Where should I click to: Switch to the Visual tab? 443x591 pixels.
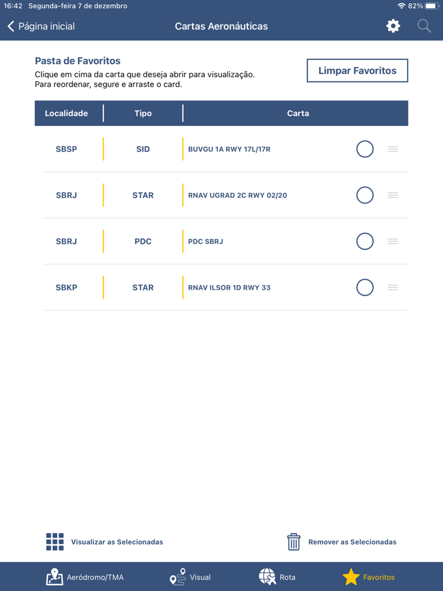[190, 577]
